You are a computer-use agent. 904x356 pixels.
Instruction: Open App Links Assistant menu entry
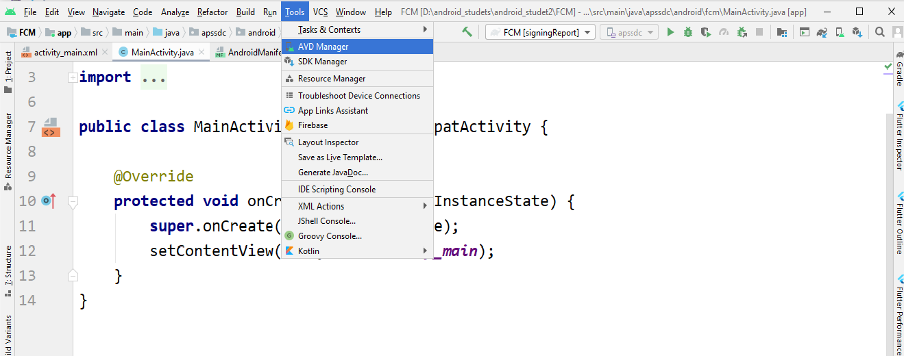357,110
